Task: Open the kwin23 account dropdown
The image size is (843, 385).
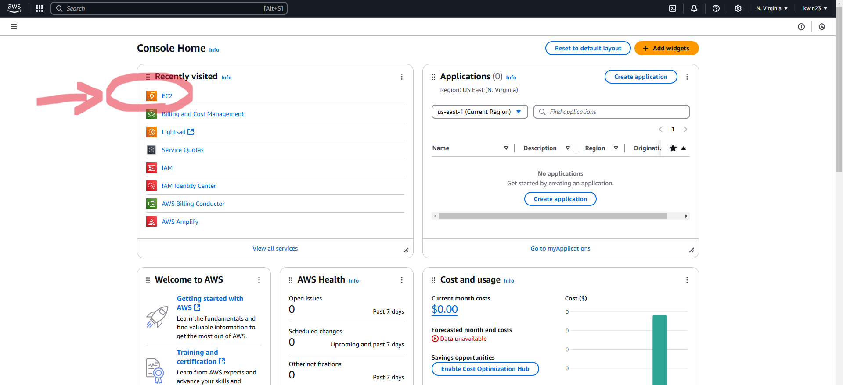Action: pos(815,8)
